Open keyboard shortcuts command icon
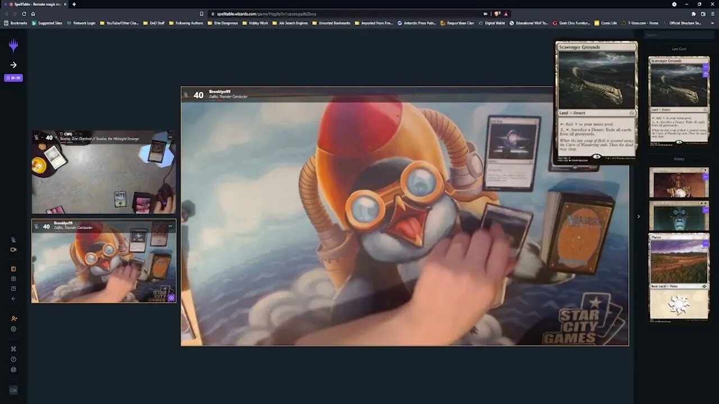The height and width of the screenshot is (404, 719). [x=13, y=348]
